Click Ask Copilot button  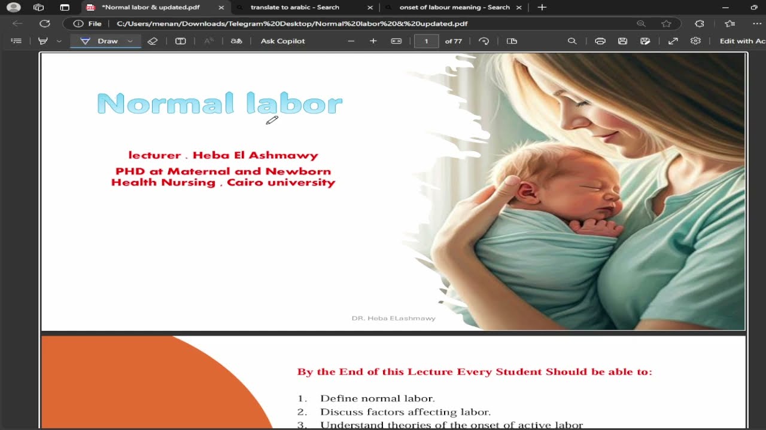pyautogui.click(x=282, y=41)
